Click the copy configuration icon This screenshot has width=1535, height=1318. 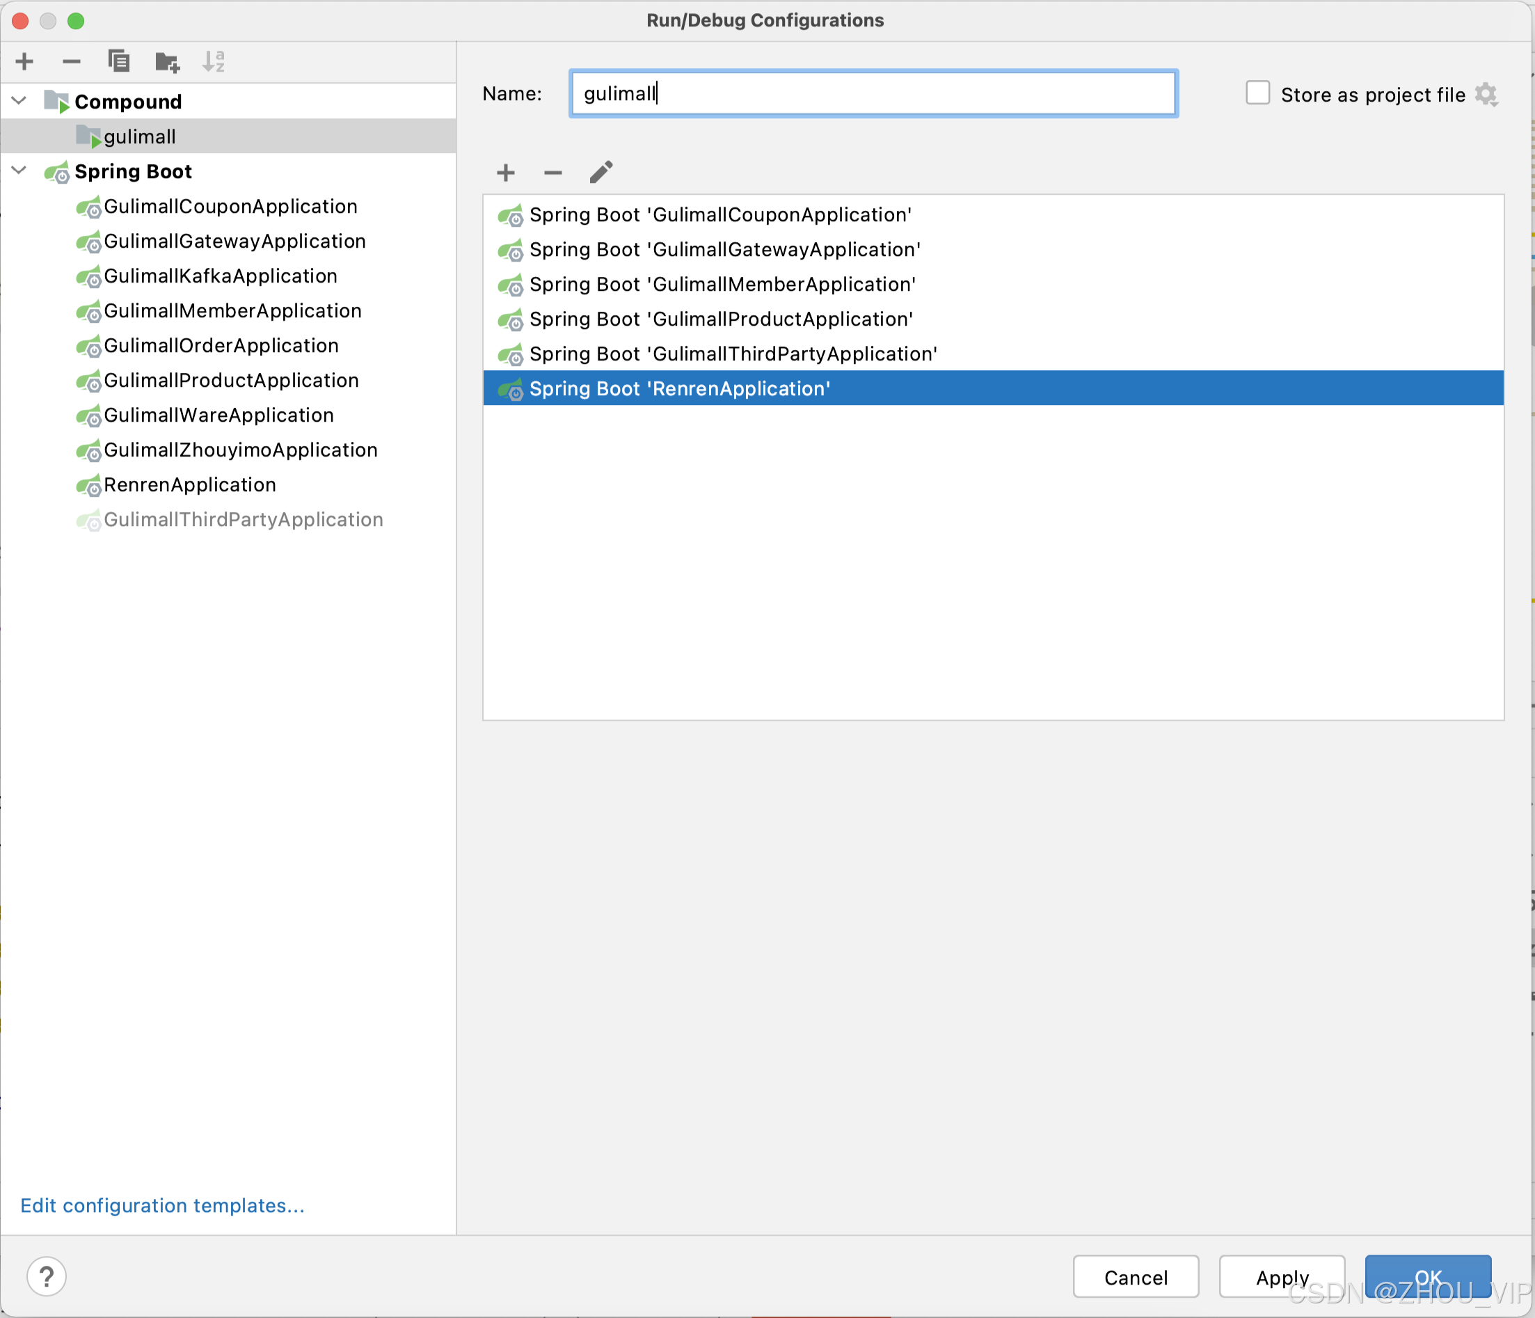click(x=118, y=61)
